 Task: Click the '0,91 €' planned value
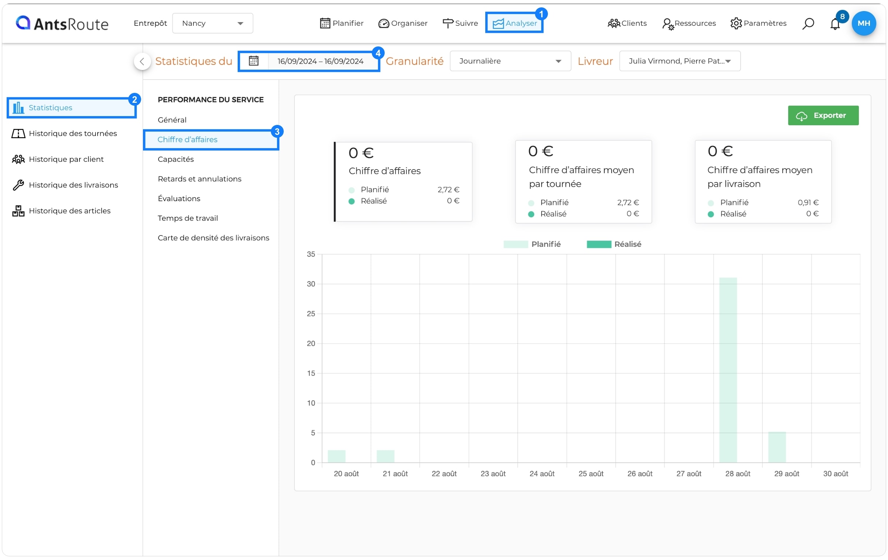(808, 202)
